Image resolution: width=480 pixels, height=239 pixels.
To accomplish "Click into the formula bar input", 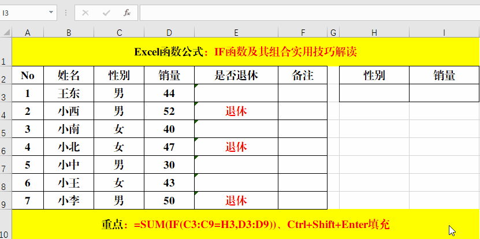I will pos(310,13).
